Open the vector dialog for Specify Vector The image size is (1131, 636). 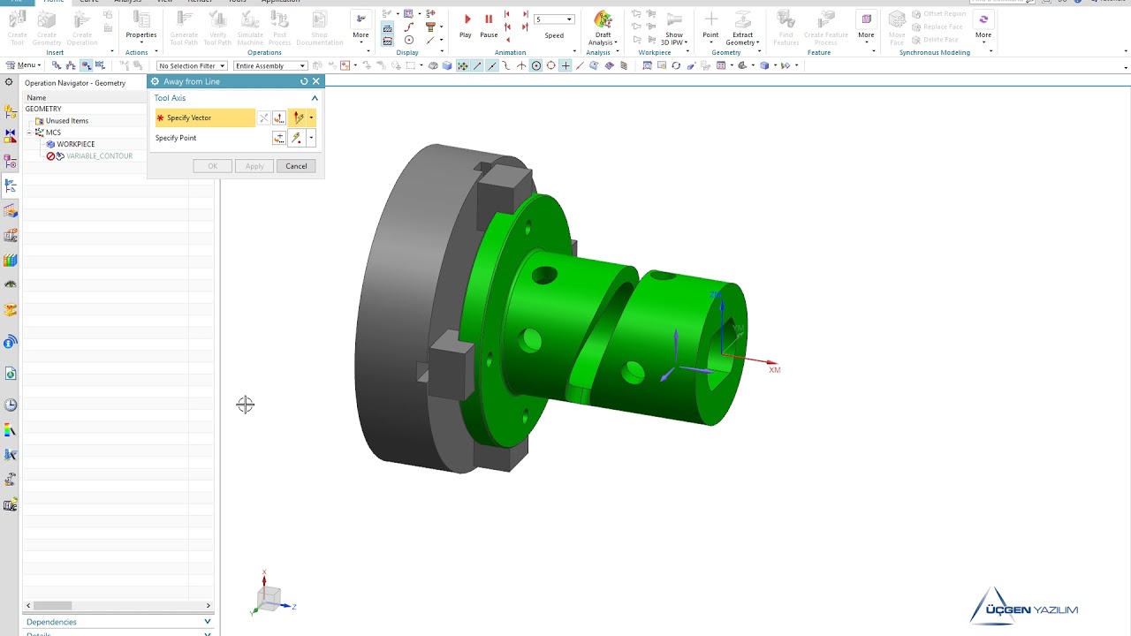[279, 117]
